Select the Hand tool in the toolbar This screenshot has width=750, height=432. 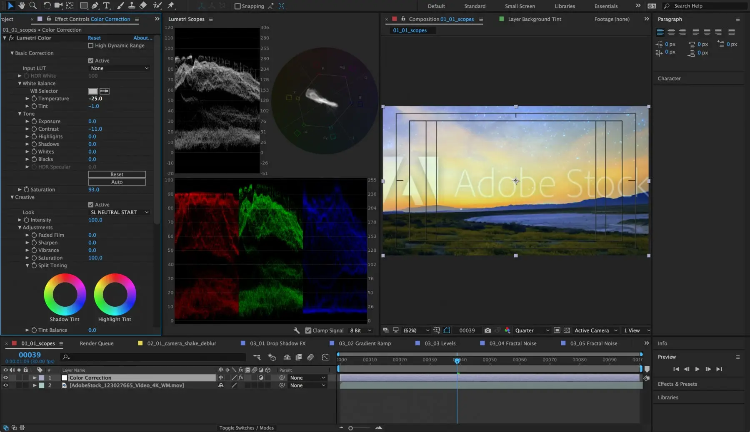(x=22, y=6)
